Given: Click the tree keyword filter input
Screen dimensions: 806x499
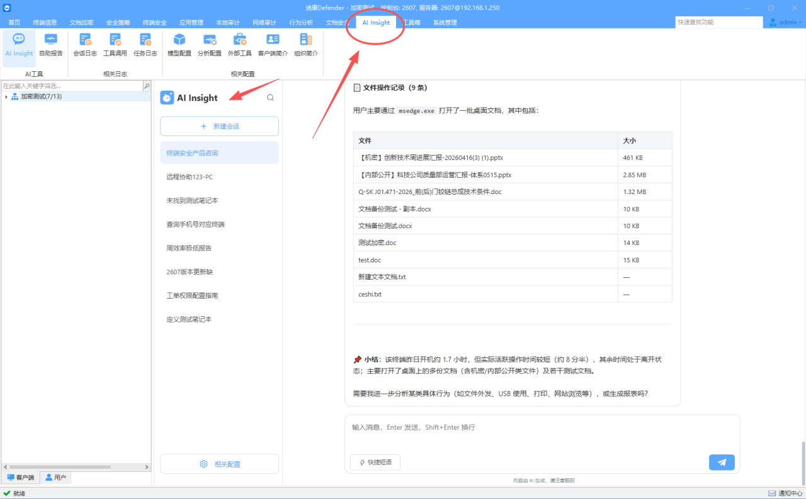Looking at the screenshot, I should 72,86.
